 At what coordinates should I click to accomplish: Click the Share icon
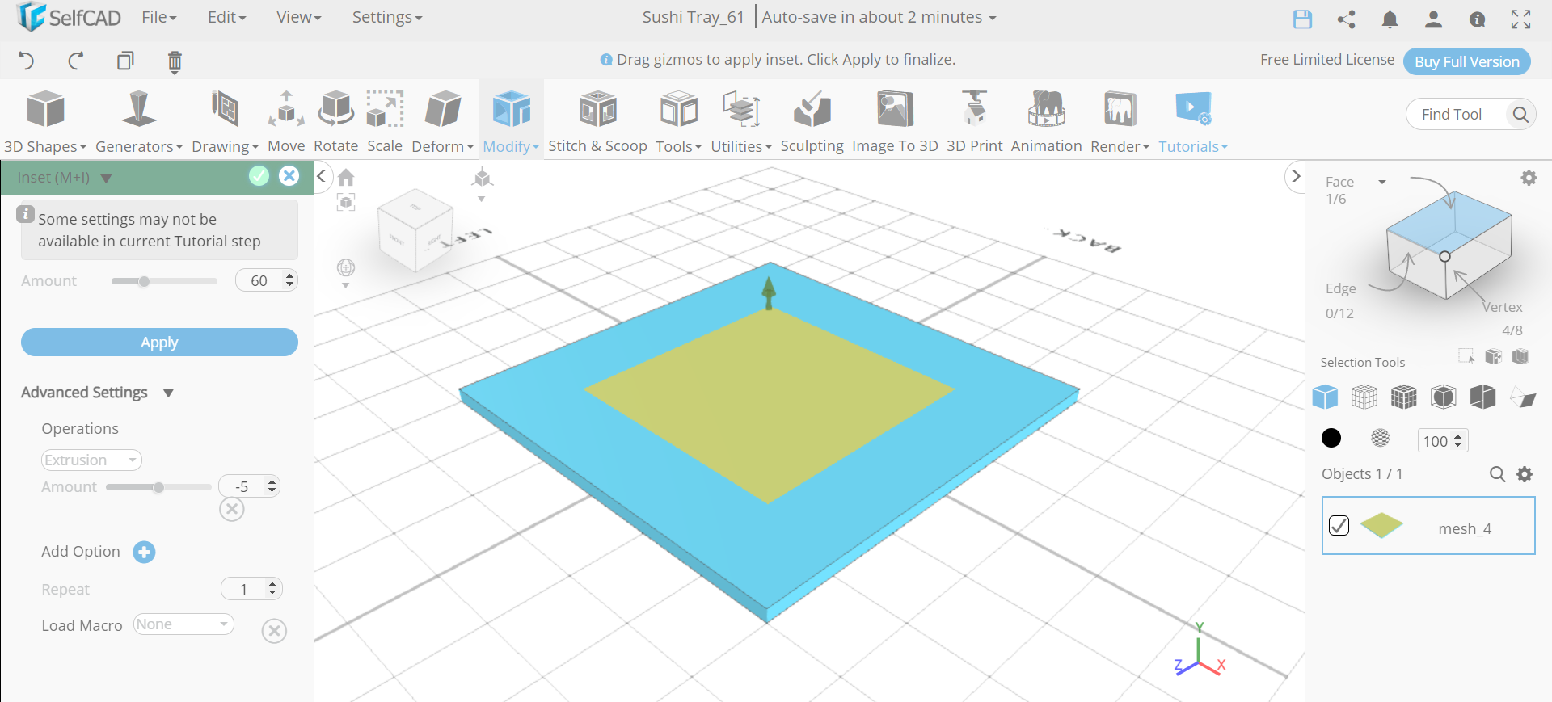pos(1346,19)
